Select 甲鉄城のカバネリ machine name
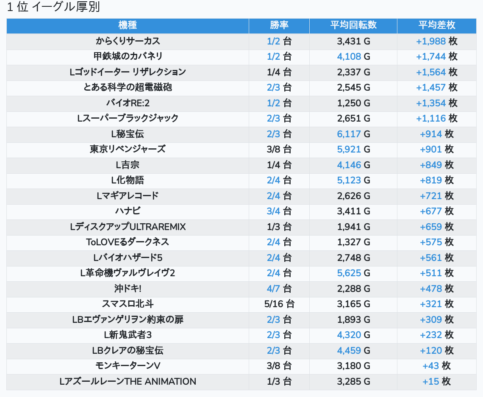Screen dimensions: 483x397 (128, 56)
